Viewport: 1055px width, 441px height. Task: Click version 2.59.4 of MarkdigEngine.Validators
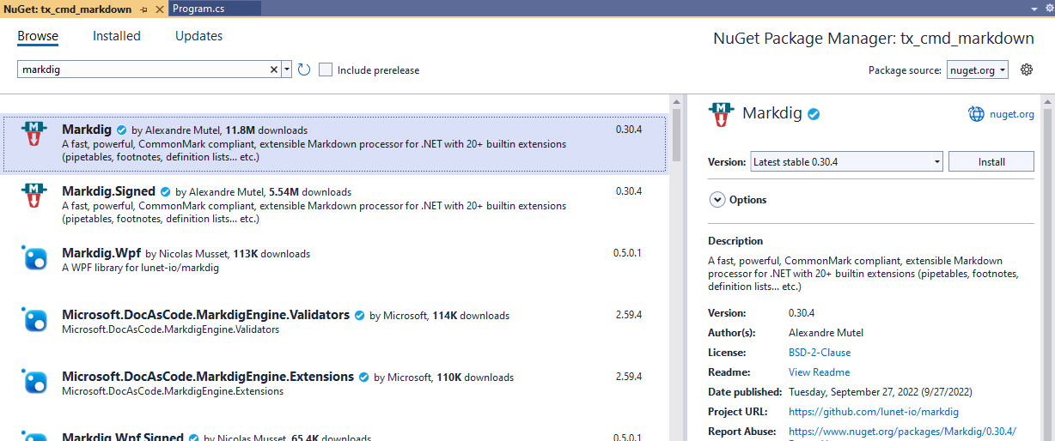click(629, 316)
